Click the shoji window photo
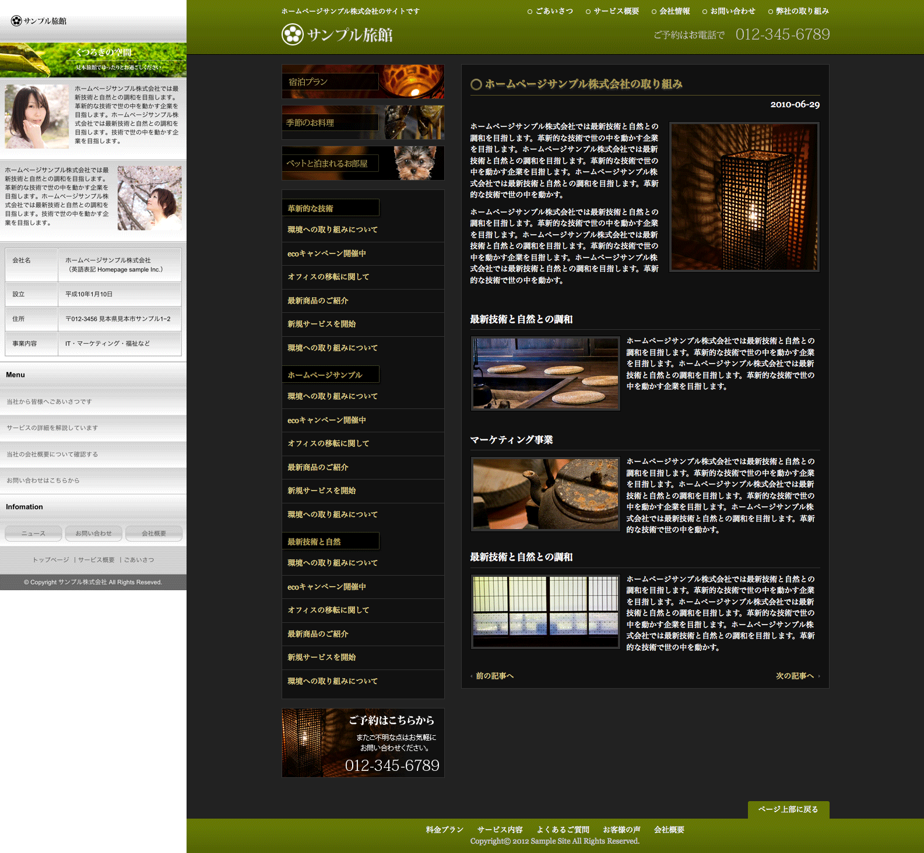This screenshot has width=924, height=853. coord(545,612)
